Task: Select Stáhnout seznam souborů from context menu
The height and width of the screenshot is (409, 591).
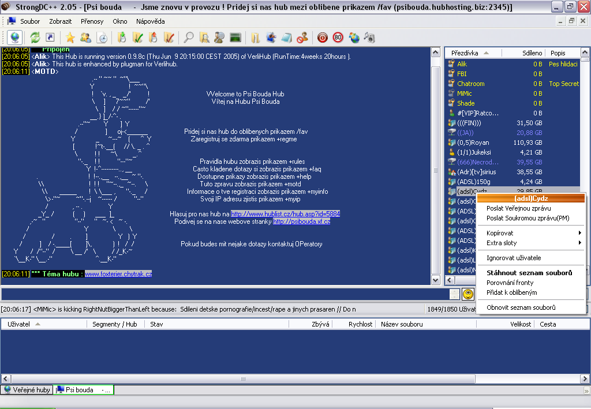Action: point(529,273)
